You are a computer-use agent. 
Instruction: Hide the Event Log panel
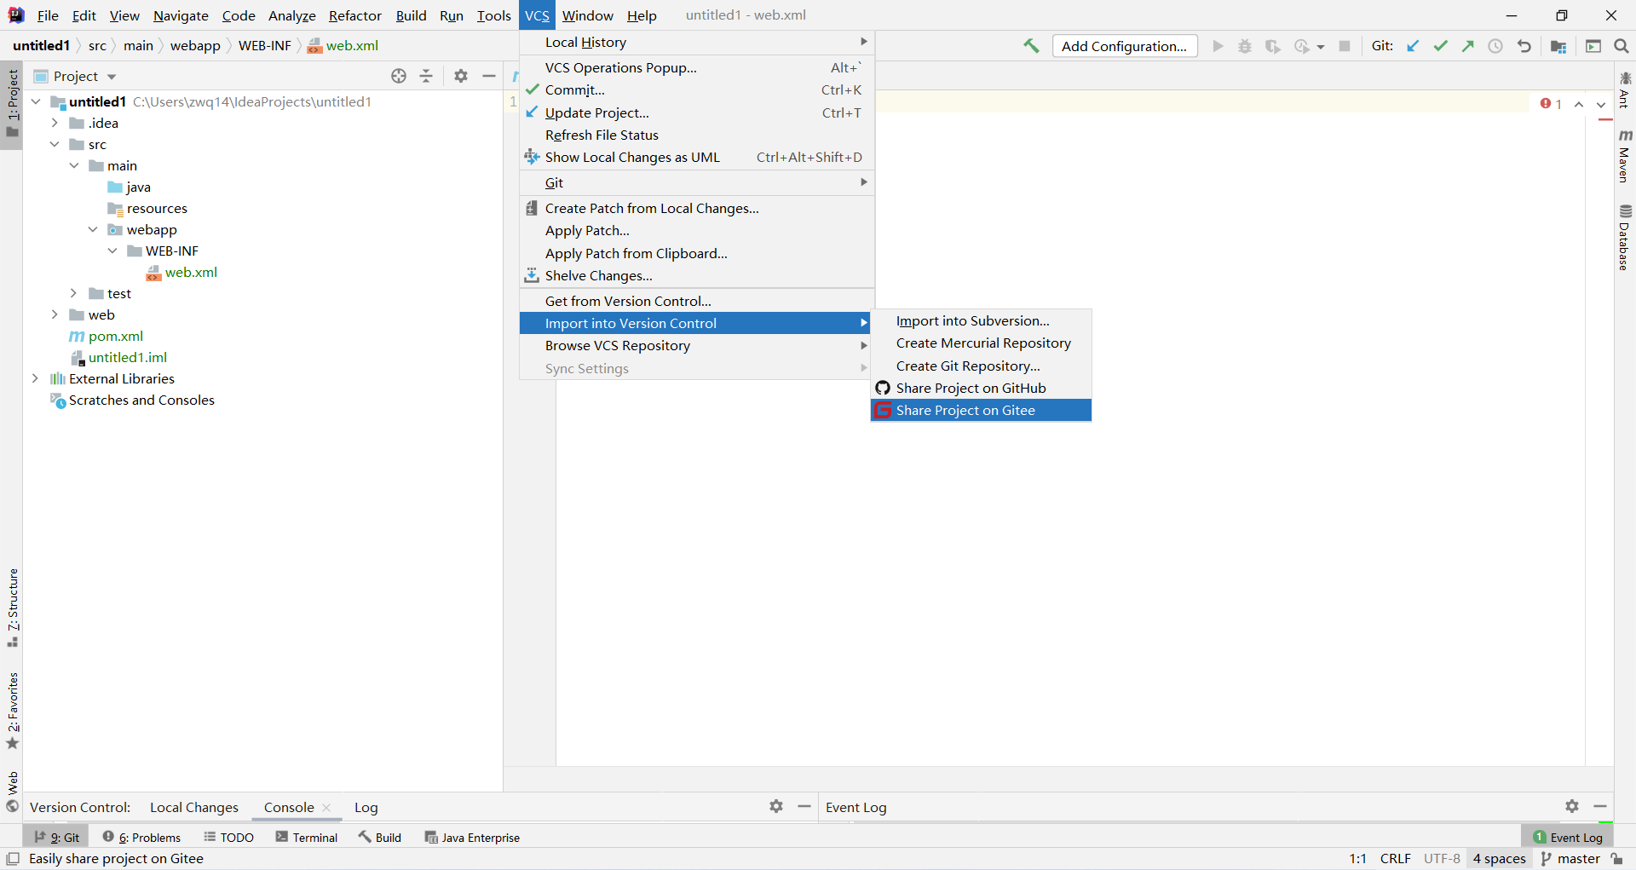tap(1600, 806)
